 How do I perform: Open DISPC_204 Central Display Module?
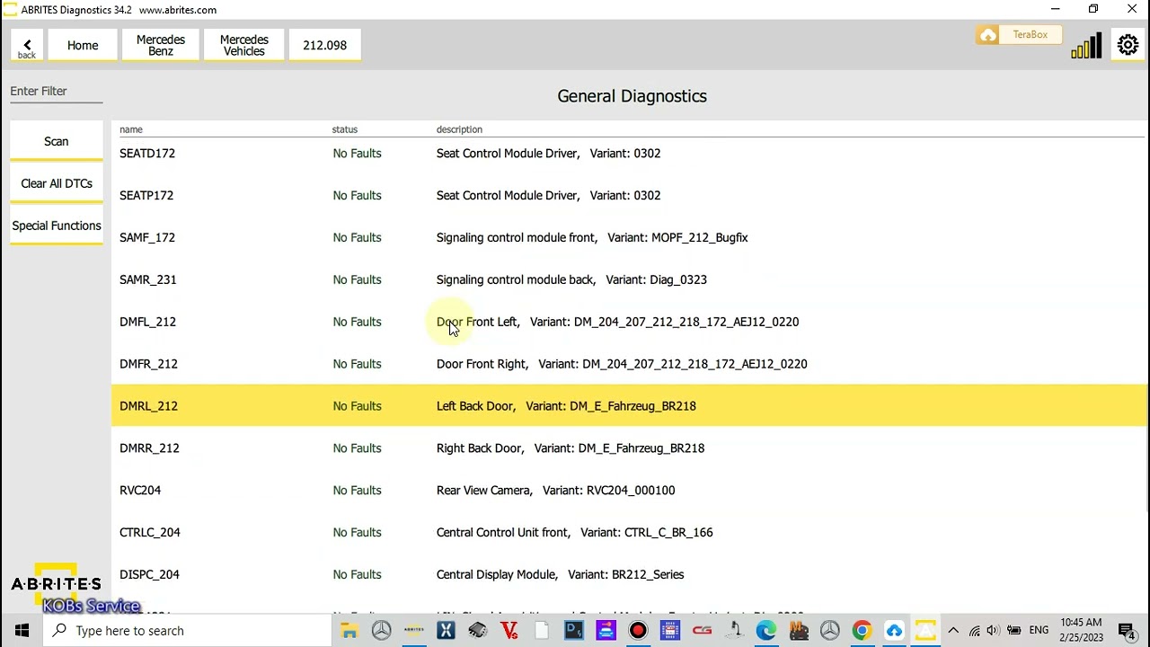[x=629, y=575]
